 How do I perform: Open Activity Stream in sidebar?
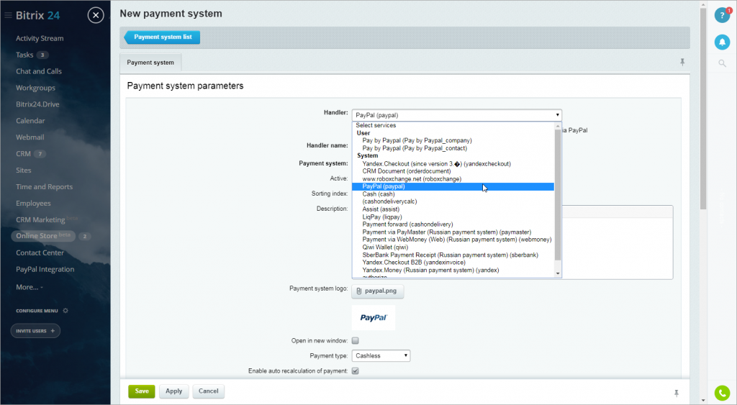[x=40, y=39]
